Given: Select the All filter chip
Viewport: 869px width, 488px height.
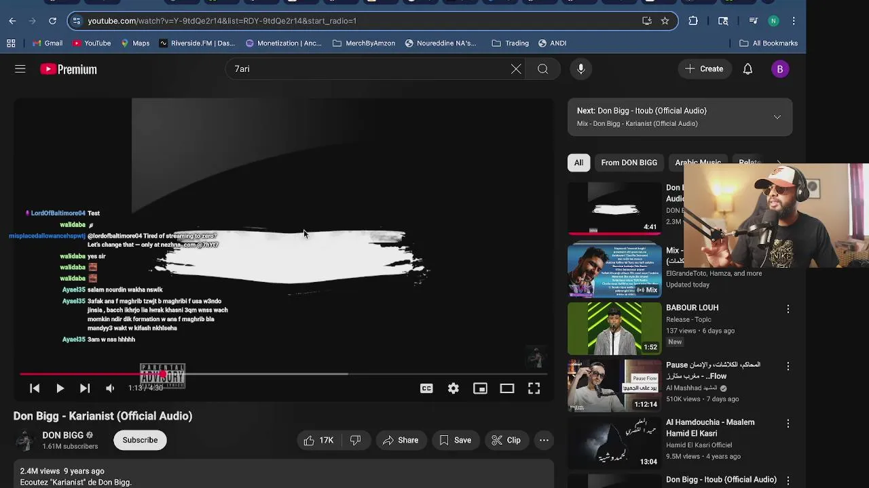Looking at the screenshot, I should point(578,163).
